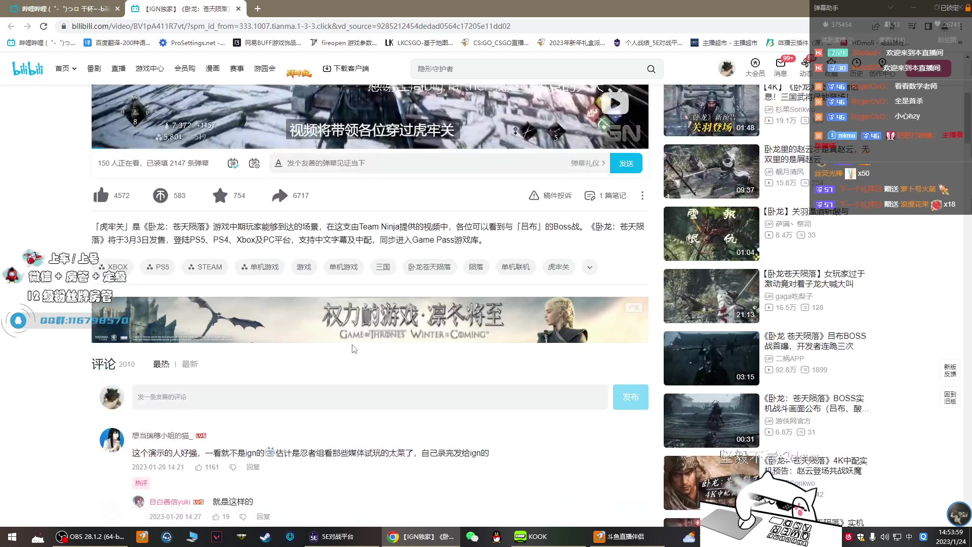Open 百度翻译 bookmark
The image size is (972, 547).
click(x=117, y=43)
